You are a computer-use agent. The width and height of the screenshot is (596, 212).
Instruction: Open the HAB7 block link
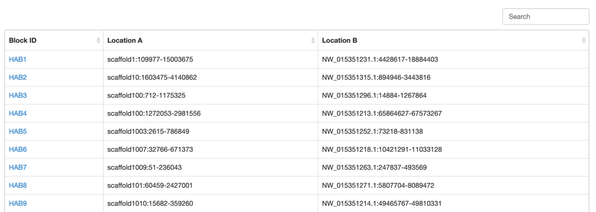18,168
